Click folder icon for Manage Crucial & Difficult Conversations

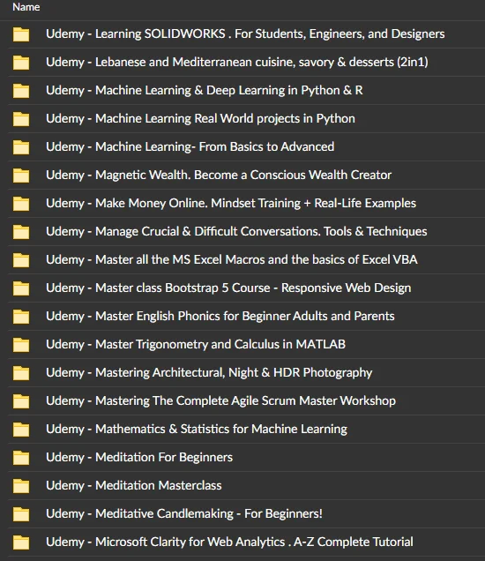21,232
